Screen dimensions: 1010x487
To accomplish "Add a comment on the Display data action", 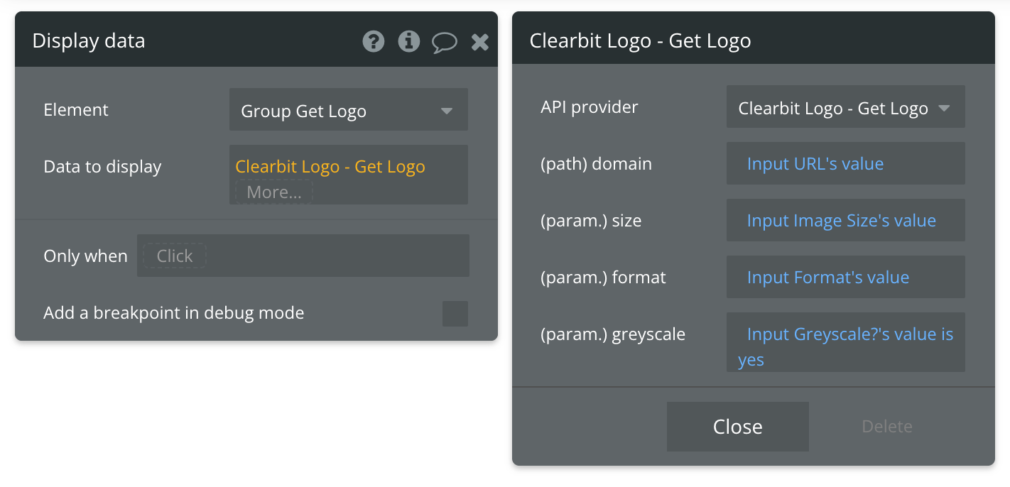I will coord(445,41).
